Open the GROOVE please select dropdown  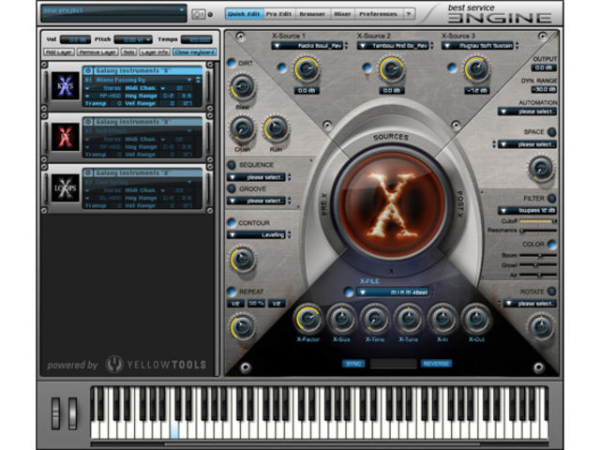[256, 201]
